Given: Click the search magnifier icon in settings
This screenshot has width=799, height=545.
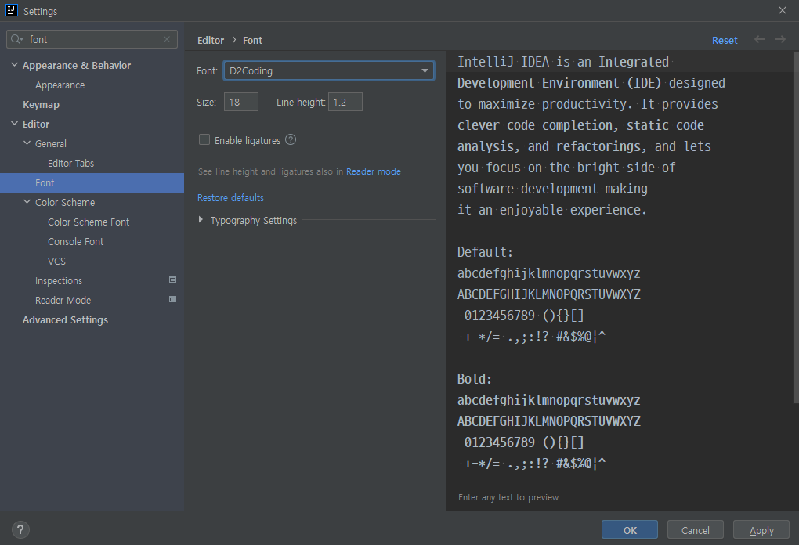Looking at the screenshot, I should [16, 39].
